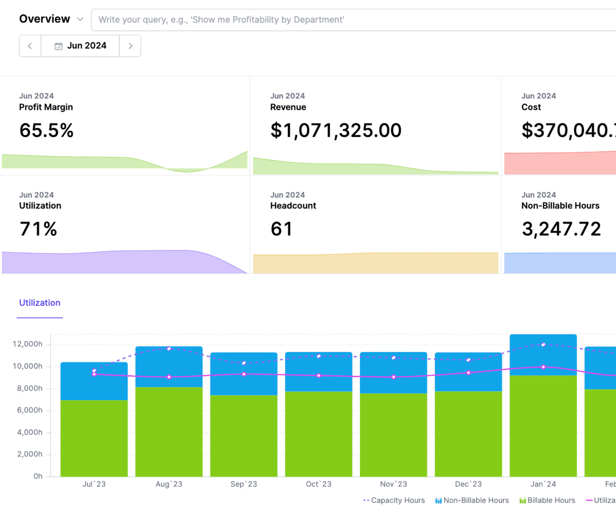Open the Jun 2024 date picker
The width and height of the screenshot is (616, 520).
(x=80, y=46)
